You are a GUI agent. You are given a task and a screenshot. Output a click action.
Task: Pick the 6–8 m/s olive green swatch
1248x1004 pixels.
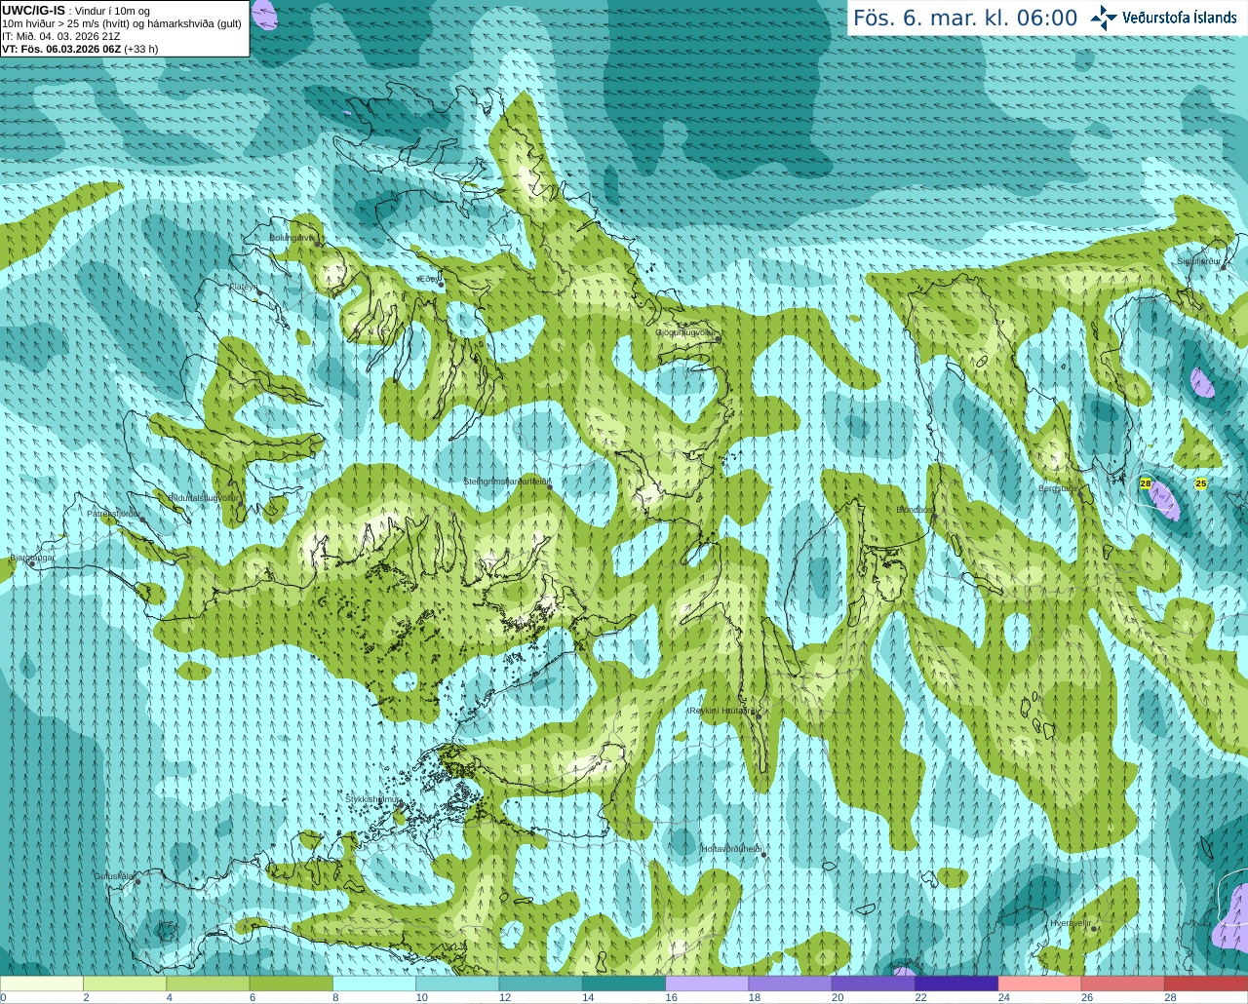click(292, 984)
